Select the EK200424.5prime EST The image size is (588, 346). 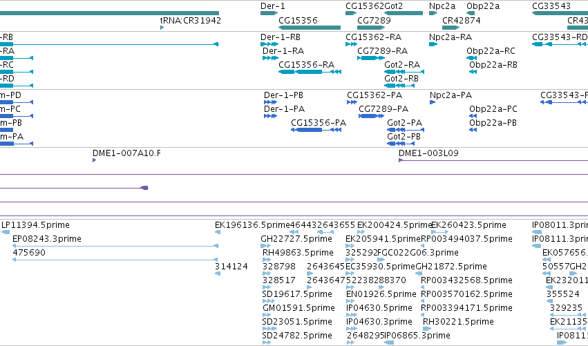(x=361, y=232)
